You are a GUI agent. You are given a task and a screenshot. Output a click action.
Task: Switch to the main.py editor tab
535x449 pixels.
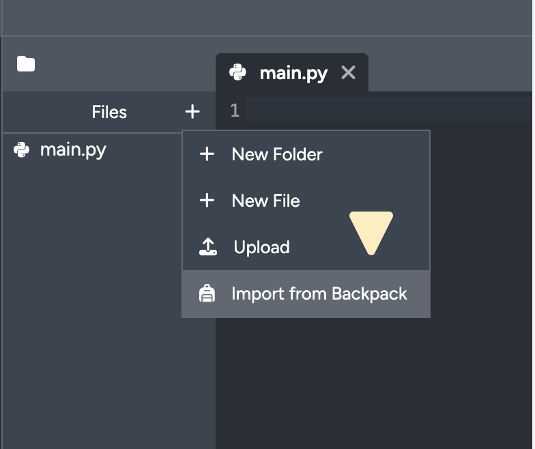[293, 73]
